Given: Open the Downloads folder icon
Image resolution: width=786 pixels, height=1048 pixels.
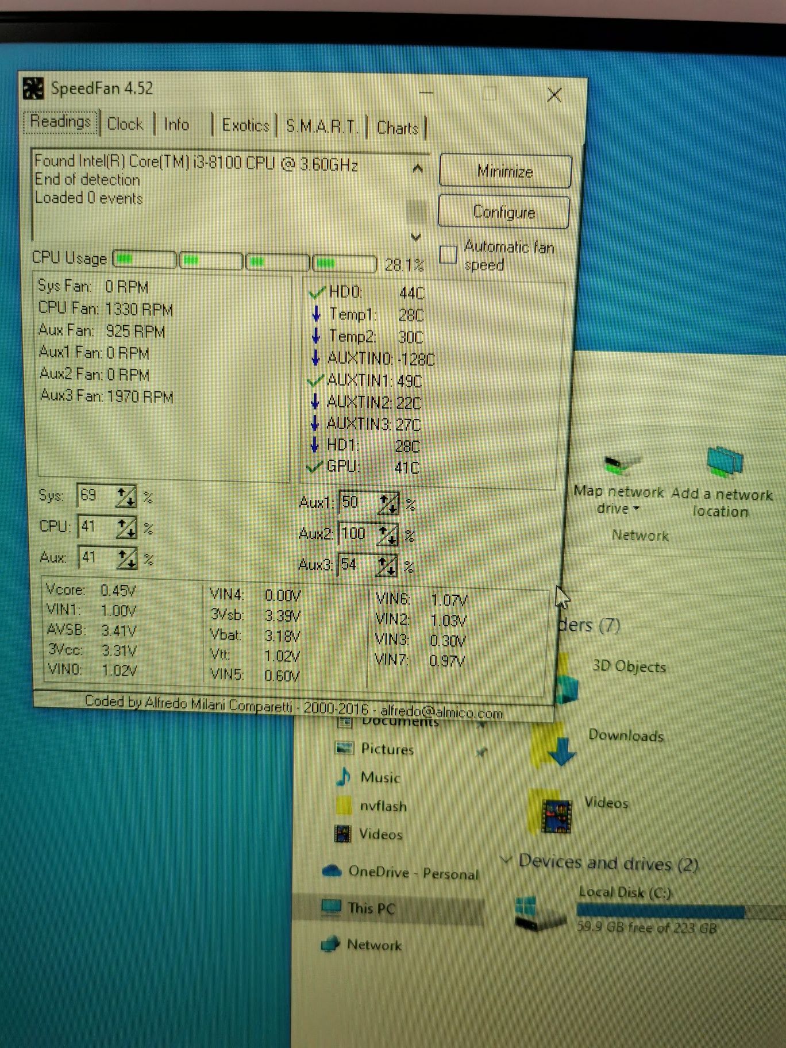Looking at the screenshot, I should coord(555,744).
